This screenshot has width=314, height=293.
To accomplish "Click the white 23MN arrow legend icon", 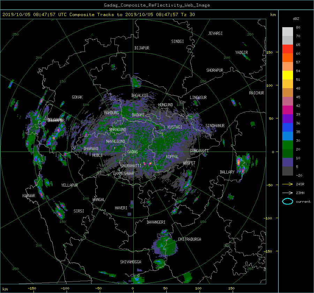I will [x=287, y=193].
